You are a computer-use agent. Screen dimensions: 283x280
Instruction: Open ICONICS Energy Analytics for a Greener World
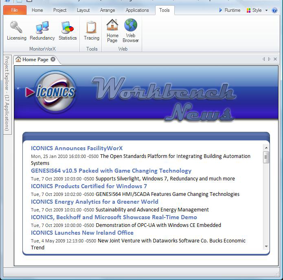[94, 202]
